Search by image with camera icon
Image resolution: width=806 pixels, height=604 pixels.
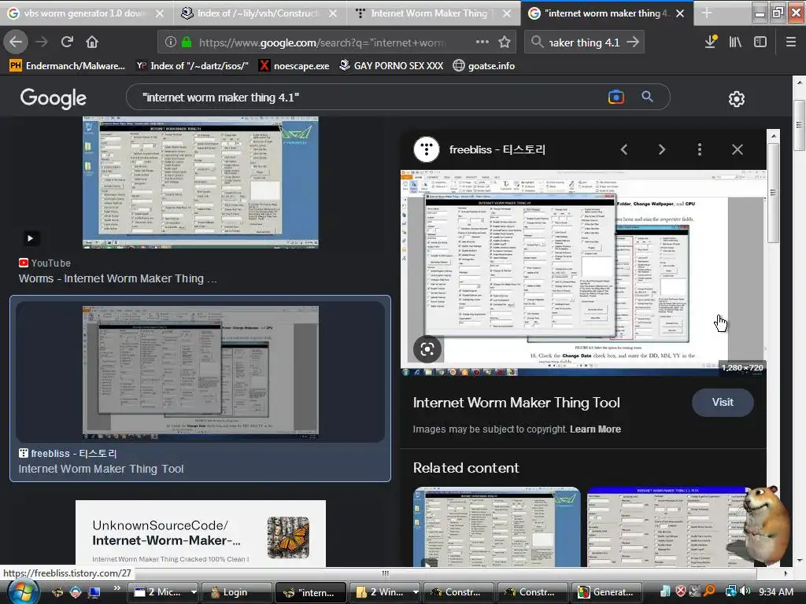tap(616, 97)
